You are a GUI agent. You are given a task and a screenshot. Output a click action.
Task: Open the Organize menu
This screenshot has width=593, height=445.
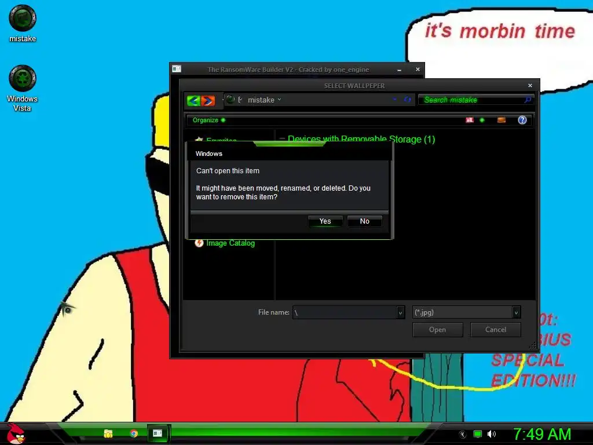click(208, 120)
